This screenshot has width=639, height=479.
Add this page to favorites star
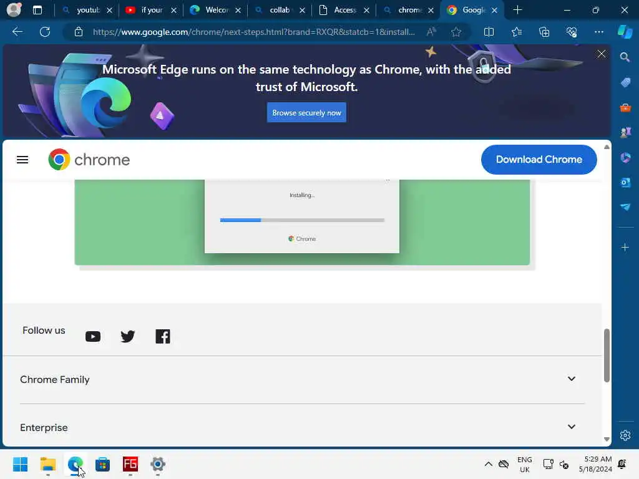[x=456, y=32]
